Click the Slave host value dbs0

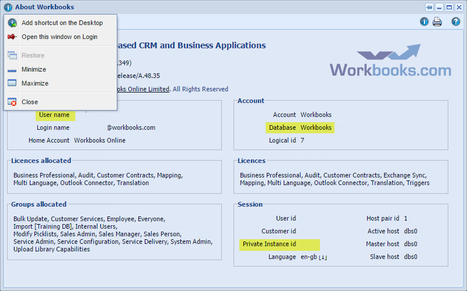click(x=411, y=257)
